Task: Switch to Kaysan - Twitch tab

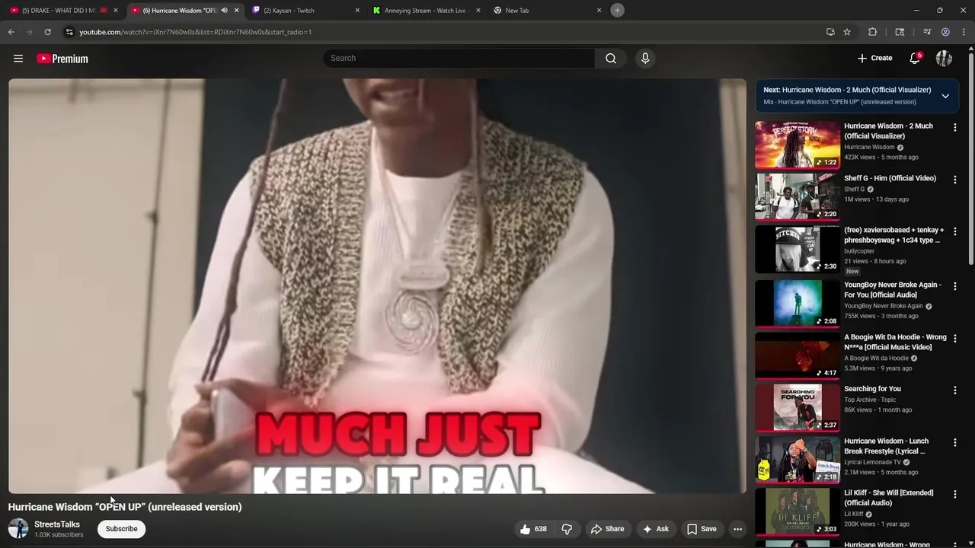Action: [305, 11]
